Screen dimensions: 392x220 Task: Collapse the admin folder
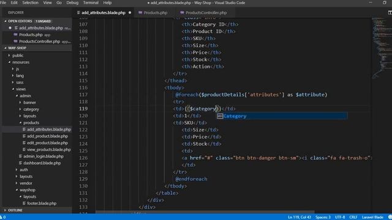[25, 96]
